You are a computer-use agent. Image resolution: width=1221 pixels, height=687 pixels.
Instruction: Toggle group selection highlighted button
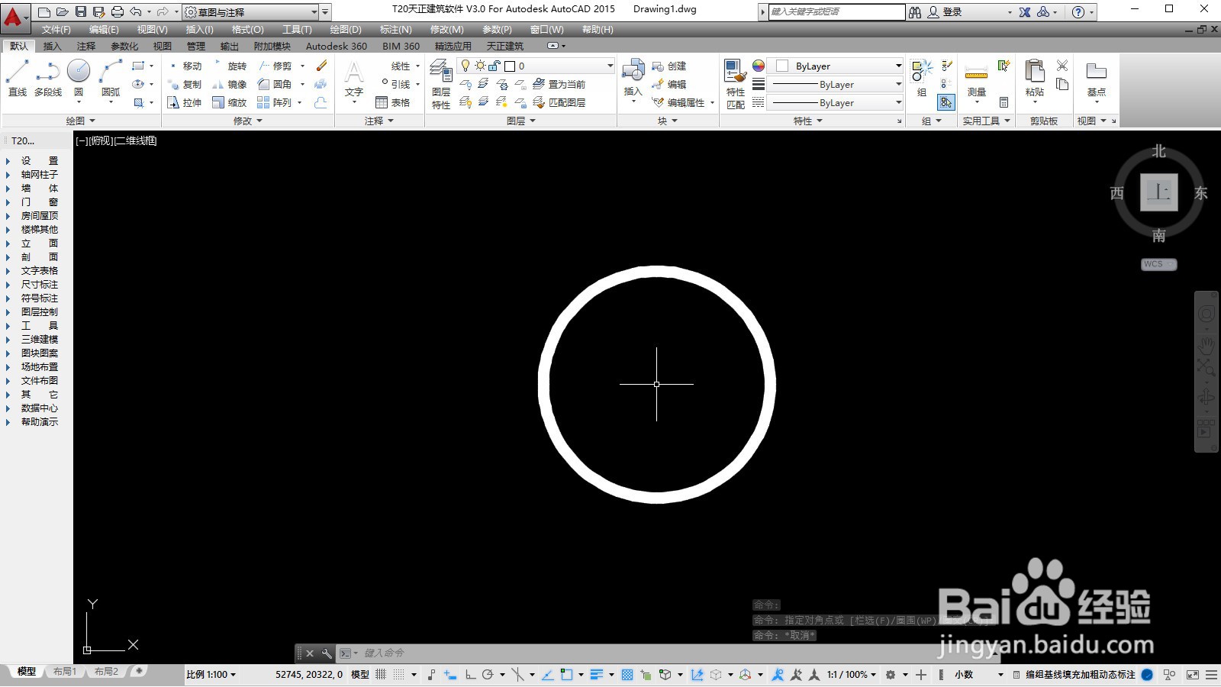[x=946, y=102]
